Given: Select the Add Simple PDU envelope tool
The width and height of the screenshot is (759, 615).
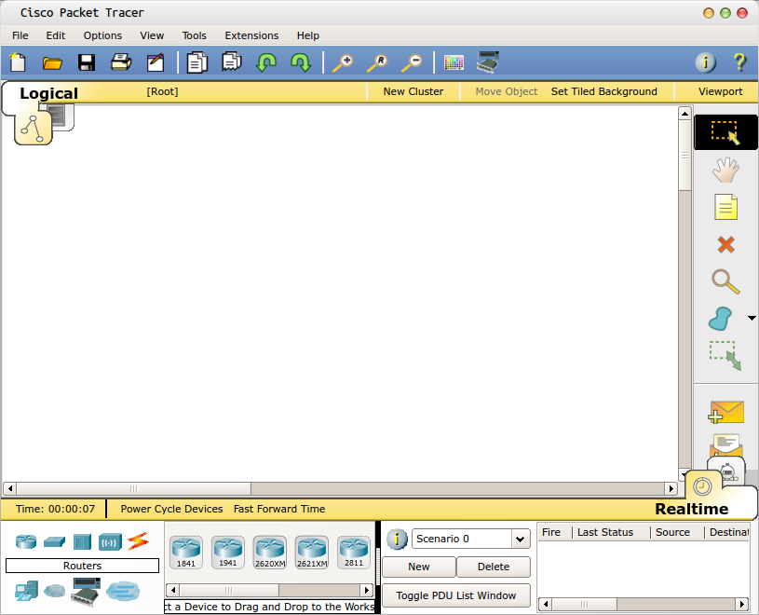Looking at the screenshot, I should (x=725, y=412).
